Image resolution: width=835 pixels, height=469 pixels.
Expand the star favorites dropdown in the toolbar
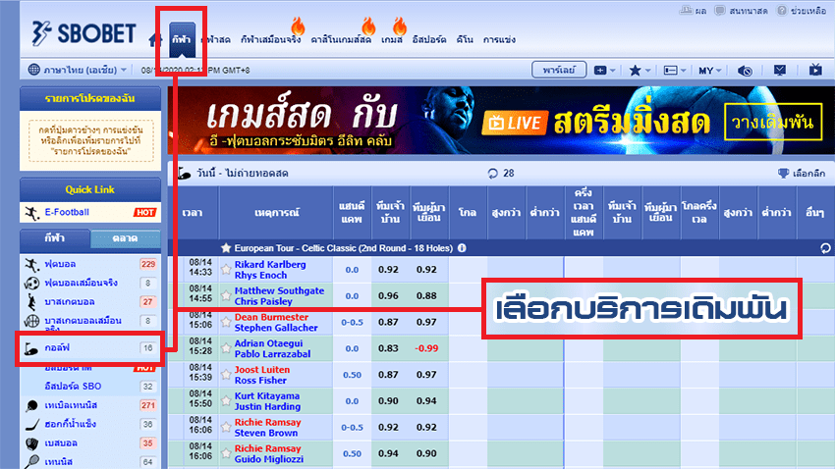(x=640, y=71)
